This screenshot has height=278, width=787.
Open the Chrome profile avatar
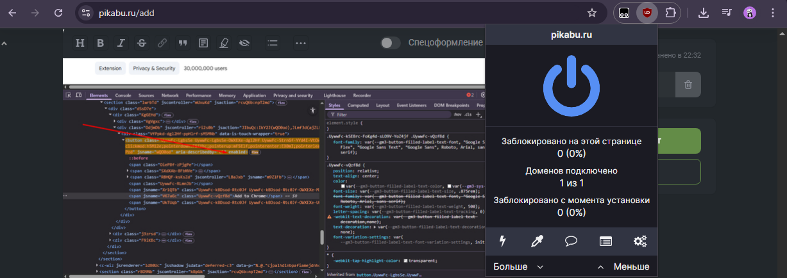click(749, 13)
